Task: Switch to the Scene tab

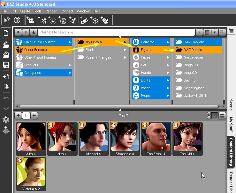Action: coord(231,105)
